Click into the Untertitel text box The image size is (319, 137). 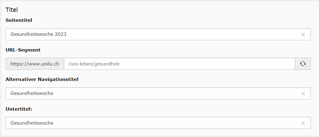coord(158,123)
